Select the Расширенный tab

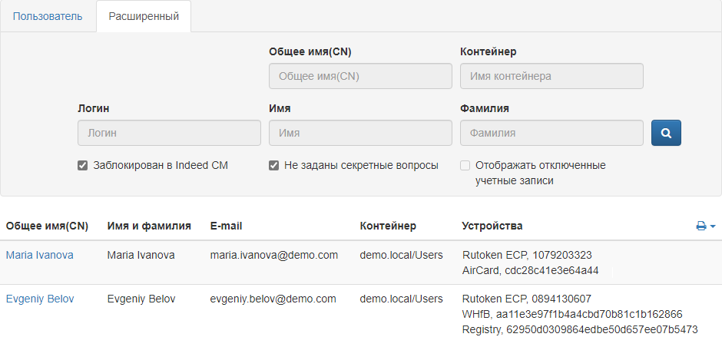point(144,16)
